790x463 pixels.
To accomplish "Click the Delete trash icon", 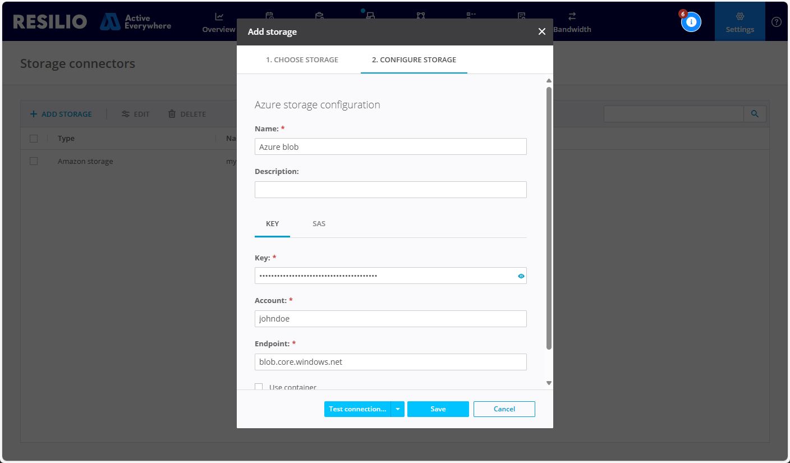I will pos(172,113).
